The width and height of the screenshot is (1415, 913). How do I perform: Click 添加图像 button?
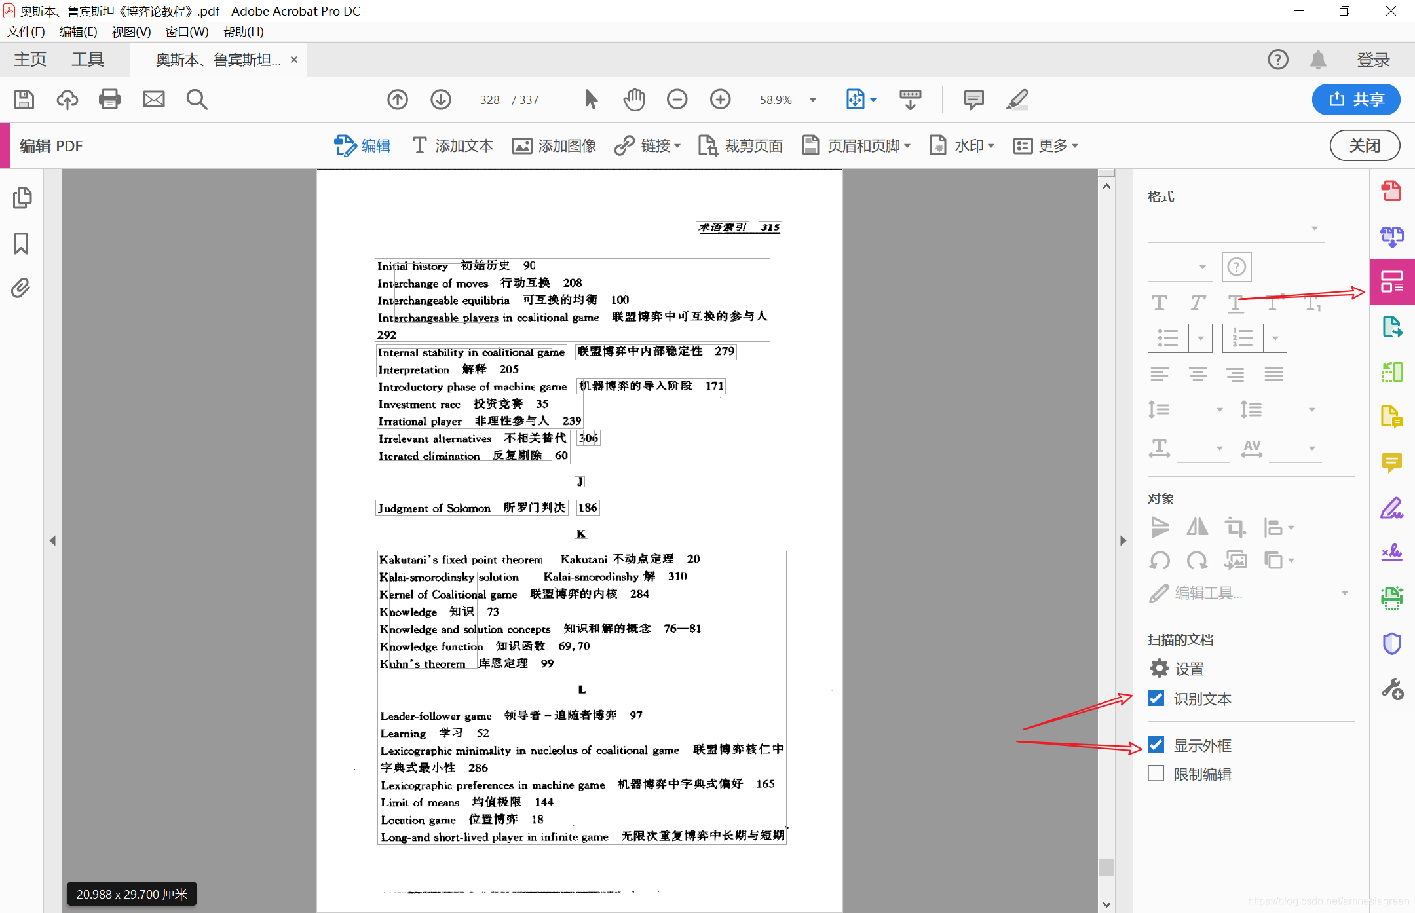pos(554,145)
